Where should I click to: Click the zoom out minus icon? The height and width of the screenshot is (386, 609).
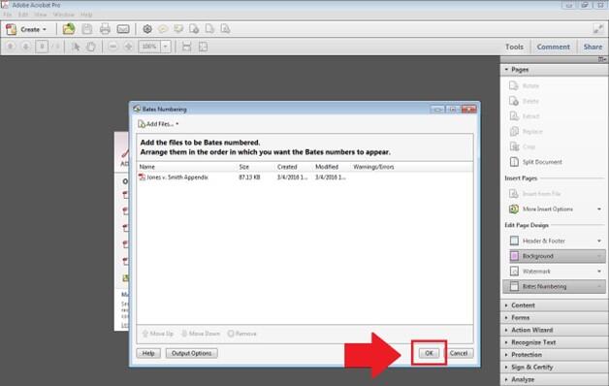click(x=112, y=47)
